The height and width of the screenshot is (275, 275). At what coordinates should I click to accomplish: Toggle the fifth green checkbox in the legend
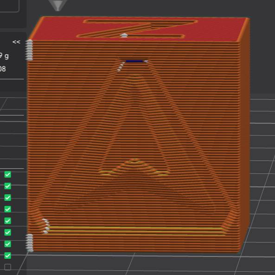coord(7,221)
